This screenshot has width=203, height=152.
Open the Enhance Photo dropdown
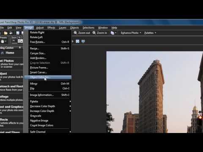pos(131,33)
